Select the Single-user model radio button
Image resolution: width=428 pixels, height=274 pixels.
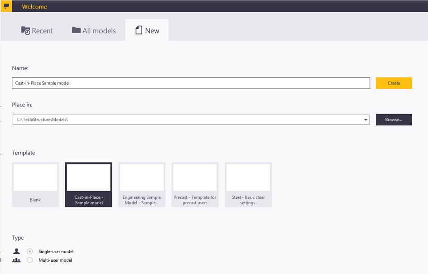point(30,251)
